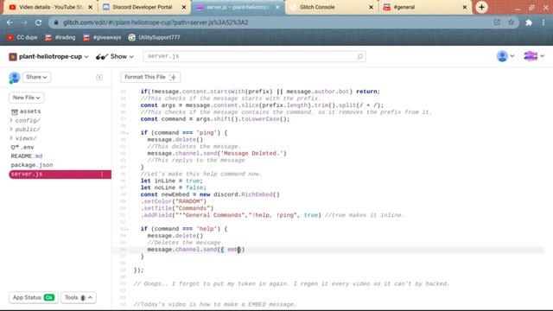Open the plant-heliotrope-cup project dropdown
This screenshot has height=311, width=553.
[48, 56]
